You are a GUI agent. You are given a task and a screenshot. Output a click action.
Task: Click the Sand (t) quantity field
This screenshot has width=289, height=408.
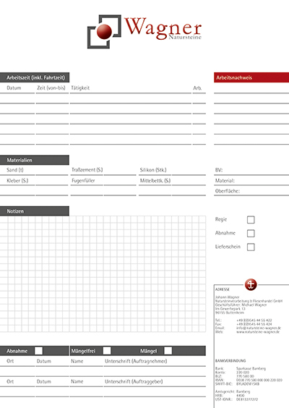(x=52, y=171)
